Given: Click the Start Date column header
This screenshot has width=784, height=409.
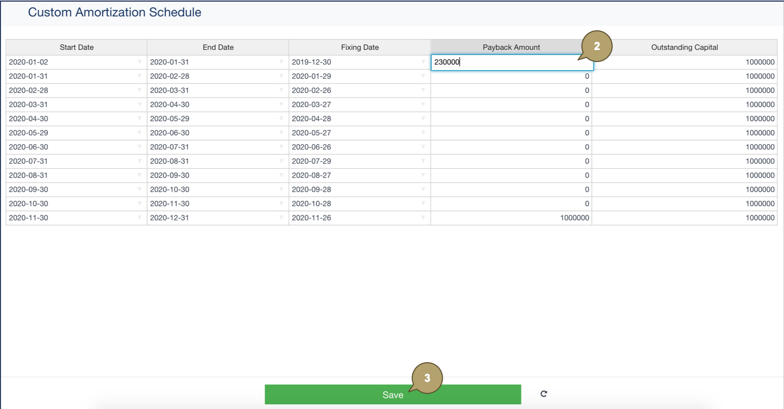Looking at the screenshot, I should point(77,47).
